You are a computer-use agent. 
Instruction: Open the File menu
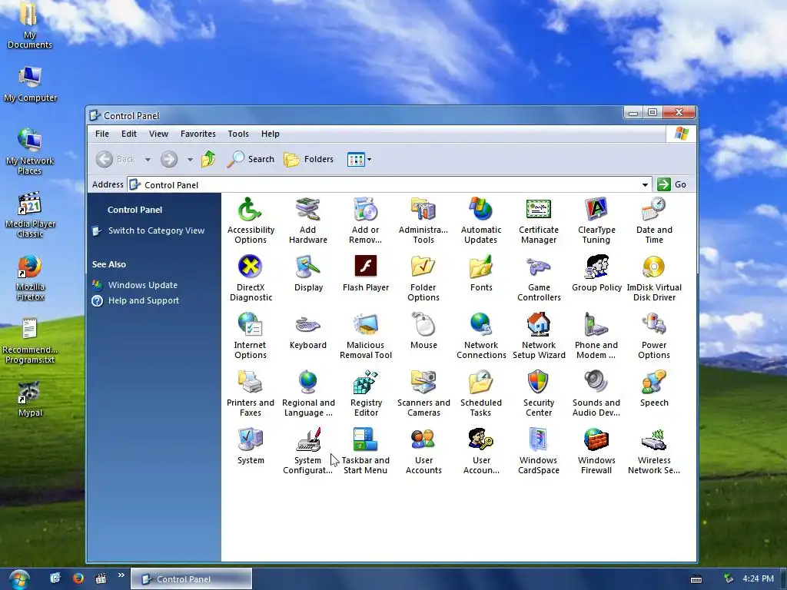102,134
